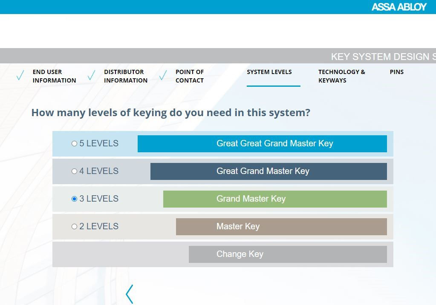Select the 2 LEVELS radio button
The image size is (436, 305).
pyautogui.click(x=74, y=226)
